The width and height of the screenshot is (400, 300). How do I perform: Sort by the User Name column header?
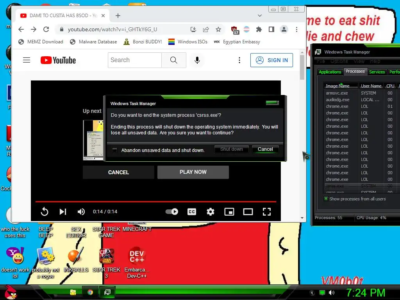click(x=371, y=86)
